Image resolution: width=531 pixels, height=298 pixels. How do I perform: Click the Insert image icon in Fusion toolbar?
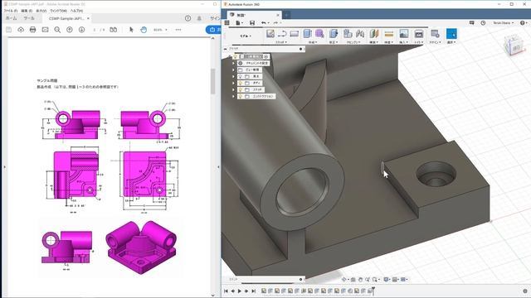coord(404,34)
